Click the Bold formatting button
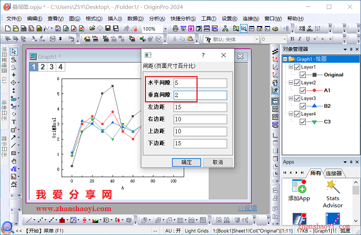The height and width of the screenshot is (235, 361). (x=292, y=39)
